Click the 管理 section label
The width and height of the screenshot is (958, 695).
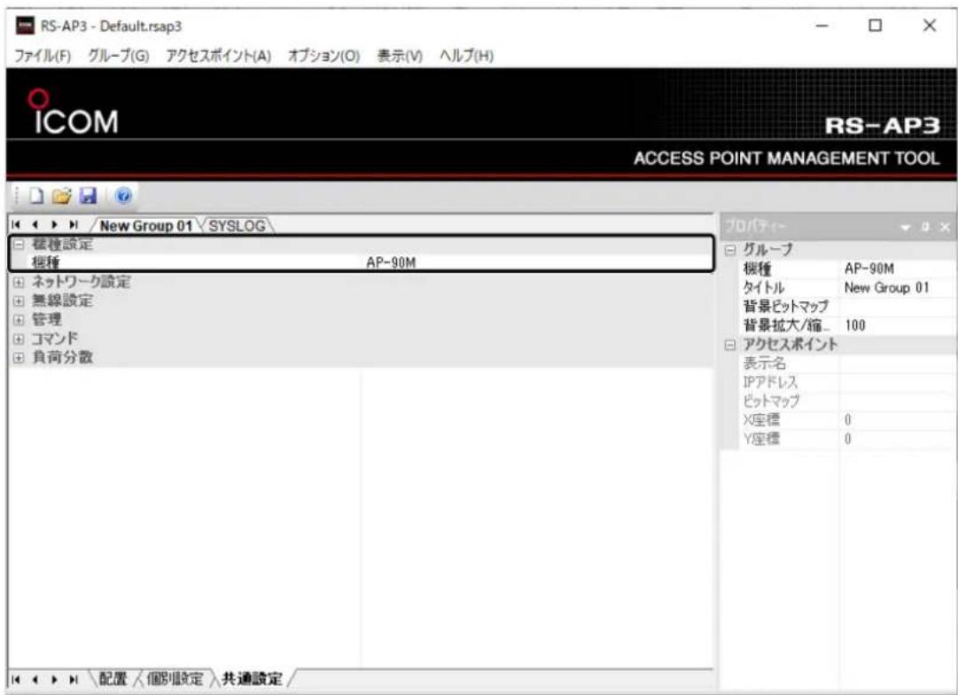[46, 320]
